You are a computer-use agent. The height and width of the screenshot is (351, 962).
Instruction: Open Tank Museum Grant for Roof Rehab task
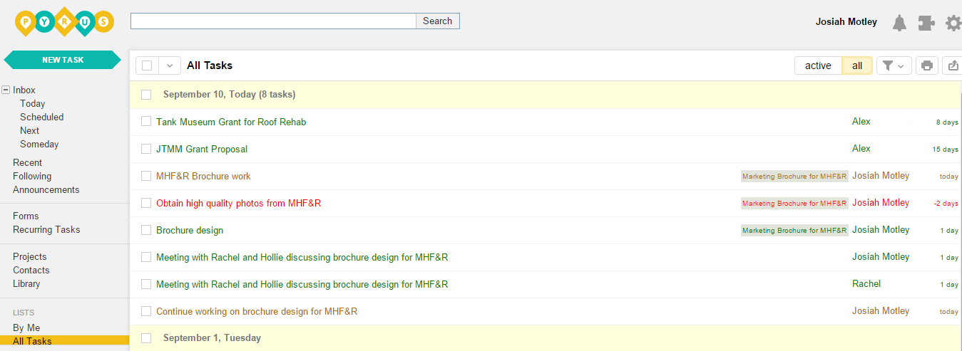[231, 122]
